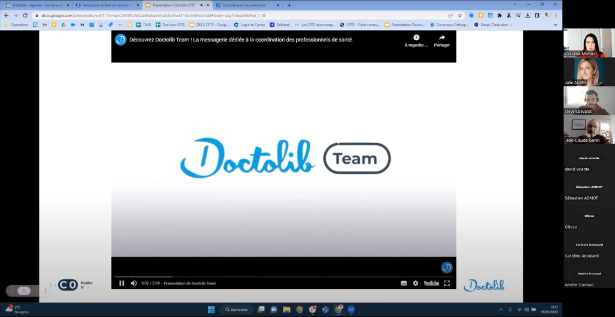
Task: Open browser downloads
Action: pos(527,15)
